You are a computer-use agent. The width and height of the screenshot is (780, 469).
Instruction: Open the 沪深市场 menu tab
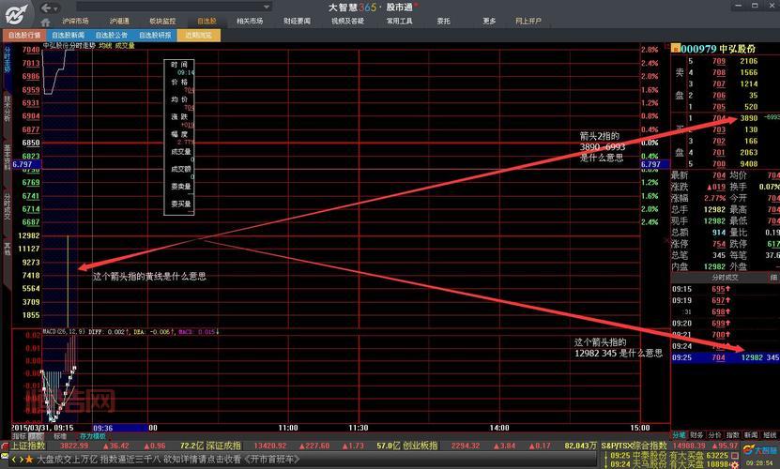[74, 20]
